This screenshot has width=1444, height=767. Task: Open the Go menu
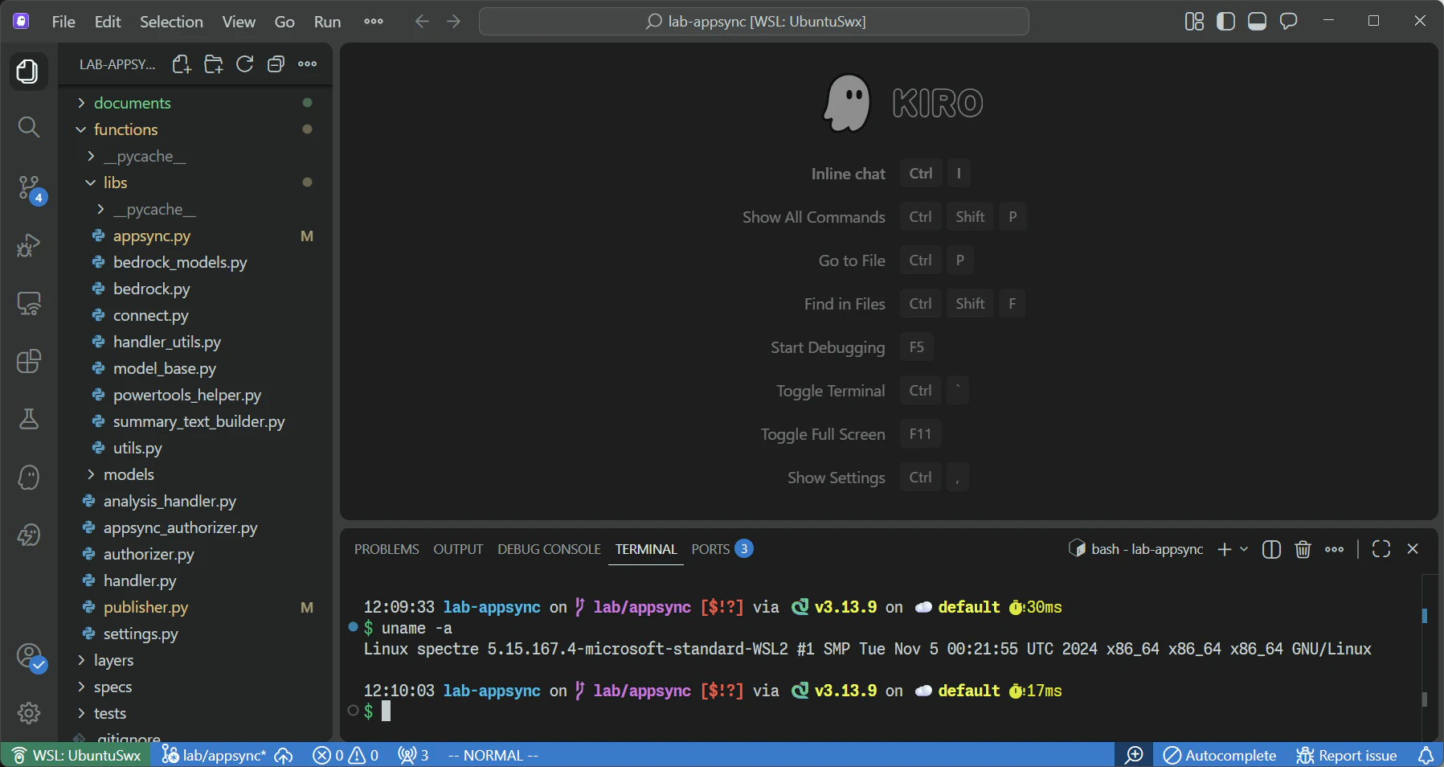[x=284, y=22]
